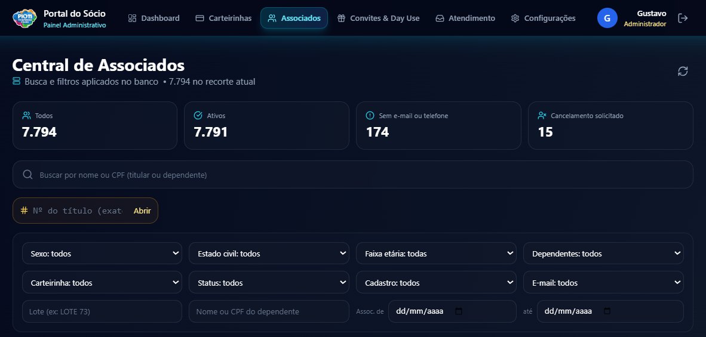Click the user-x icon on Cancelamento
The image size is (706, 337).
coord(542,116)
